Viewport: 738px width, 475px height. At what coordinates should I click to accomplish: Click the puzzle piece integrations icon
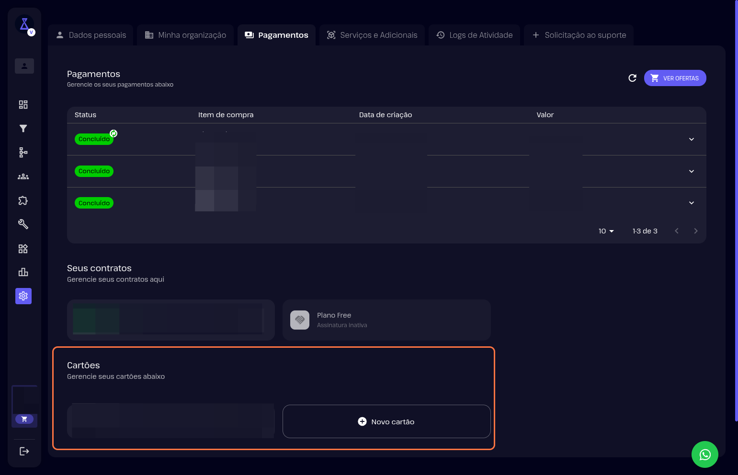(x=23, y=200)
